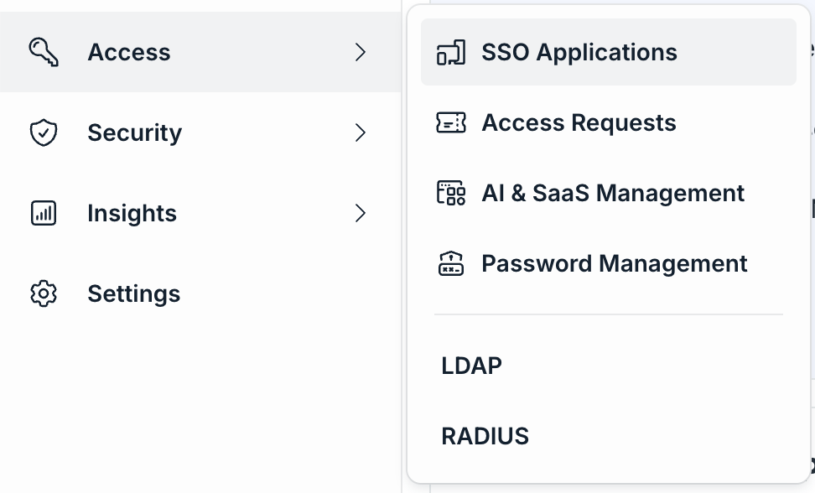Click the ticket icon for Access Requests
Image resolution: width=815 pixels, height=493 pixels.
451,122
